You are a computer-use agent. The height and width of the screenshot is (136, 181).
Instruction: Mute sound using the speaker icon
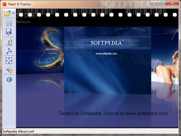(x=9, y=69)
